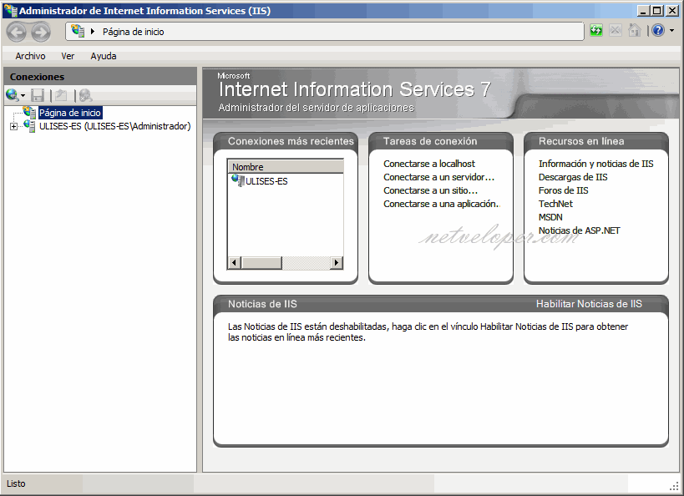Select ULISES-ES (ULISES-ES\Administrador) tree node

[115, 126]
